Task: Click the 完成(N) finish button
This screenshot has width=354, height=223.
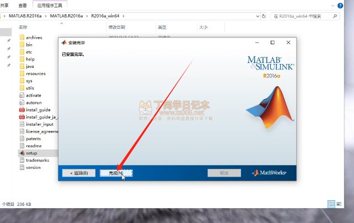Action: pos(116,173)
